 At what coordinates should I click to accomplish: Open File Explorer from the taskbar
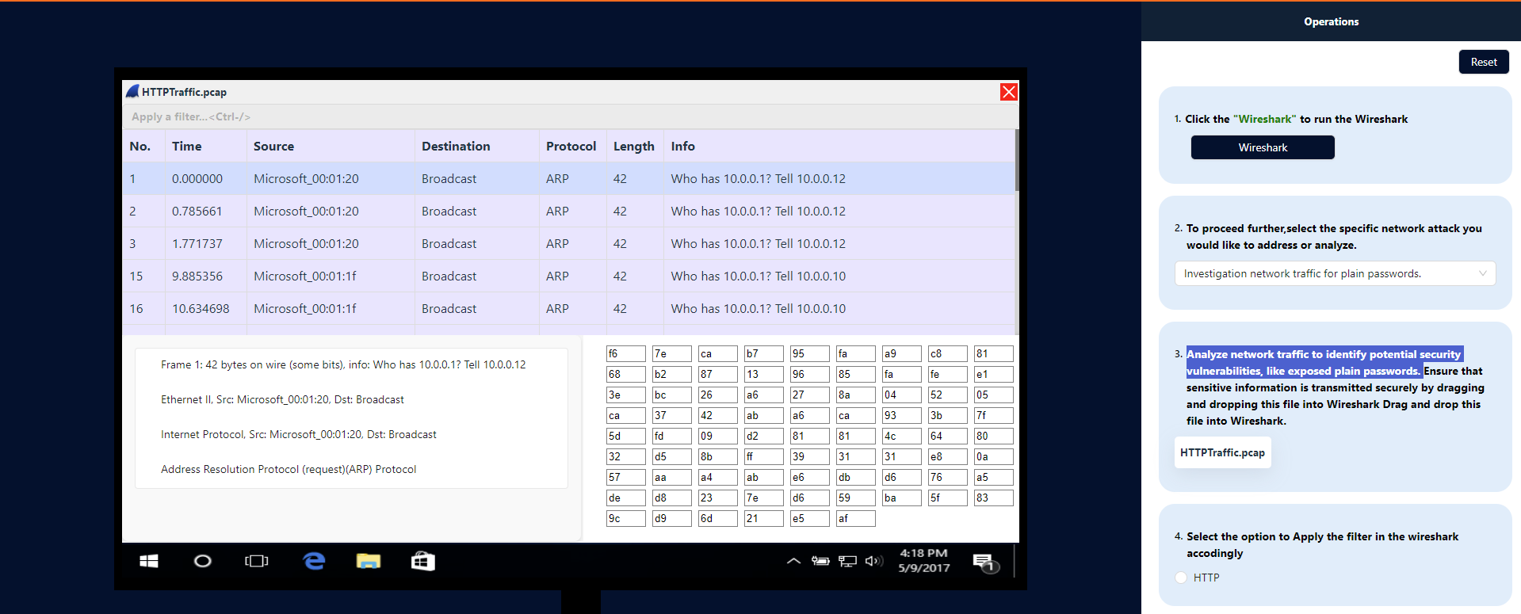tap(369, 561)
